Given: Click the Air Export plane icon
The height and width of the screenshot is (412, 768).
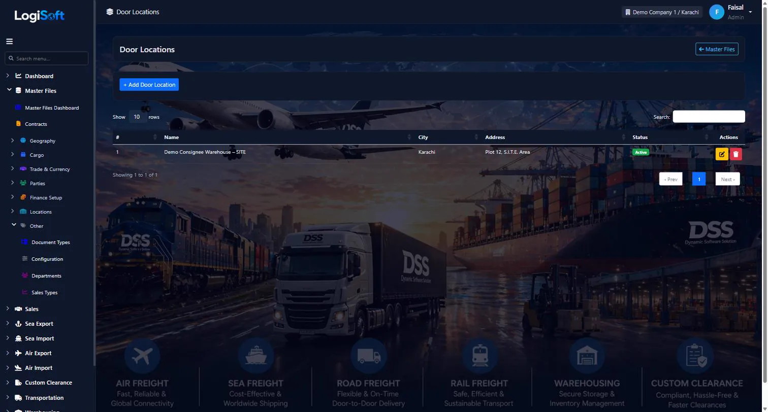Looking at the screenshot, I should pos(18,353).
